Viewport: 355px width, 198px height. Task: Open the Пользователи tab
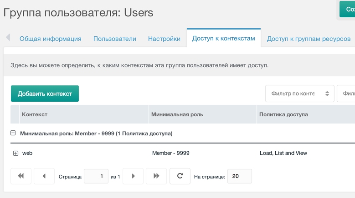tap(115, 39)
